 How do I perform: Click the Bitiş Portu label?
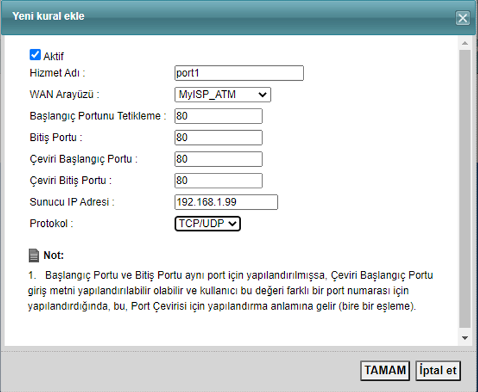pos(56,137)
